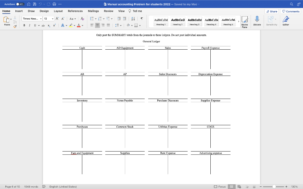Open the Sensitivity tool

click(x=272, y=21)
